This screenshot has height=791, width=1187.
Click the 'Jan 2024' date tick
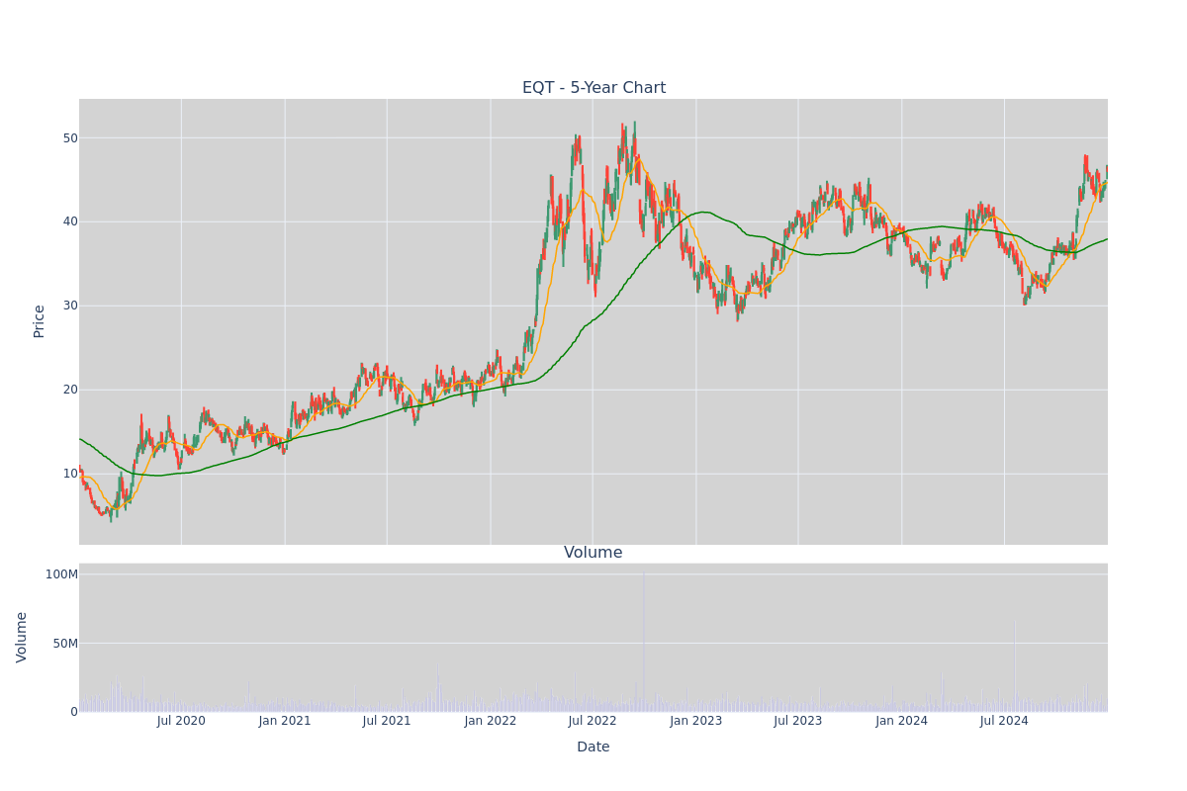(902, 721)
